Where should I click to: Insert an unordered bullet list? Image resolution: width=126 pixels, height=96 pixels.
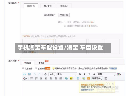(31, 78)
